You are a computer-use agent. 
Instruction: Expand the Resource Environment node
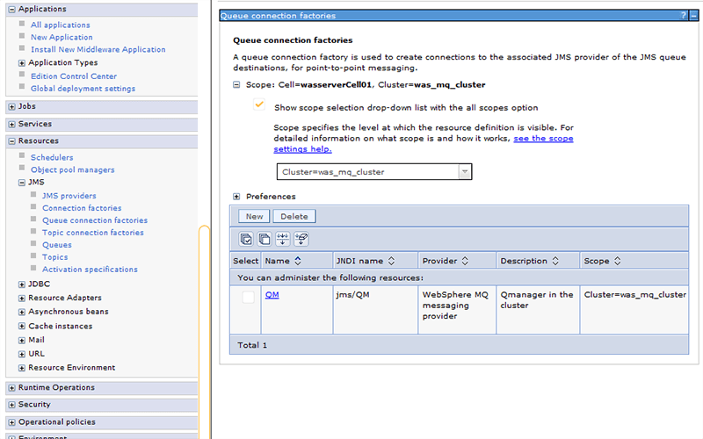click(21, 368)
